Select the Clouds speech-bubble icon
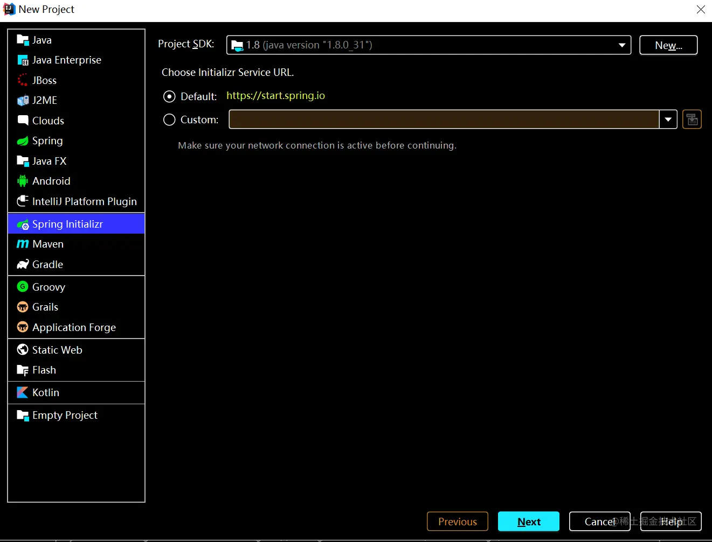The width and height of the screenshot is (712, 542). click(x=23, y=120)
